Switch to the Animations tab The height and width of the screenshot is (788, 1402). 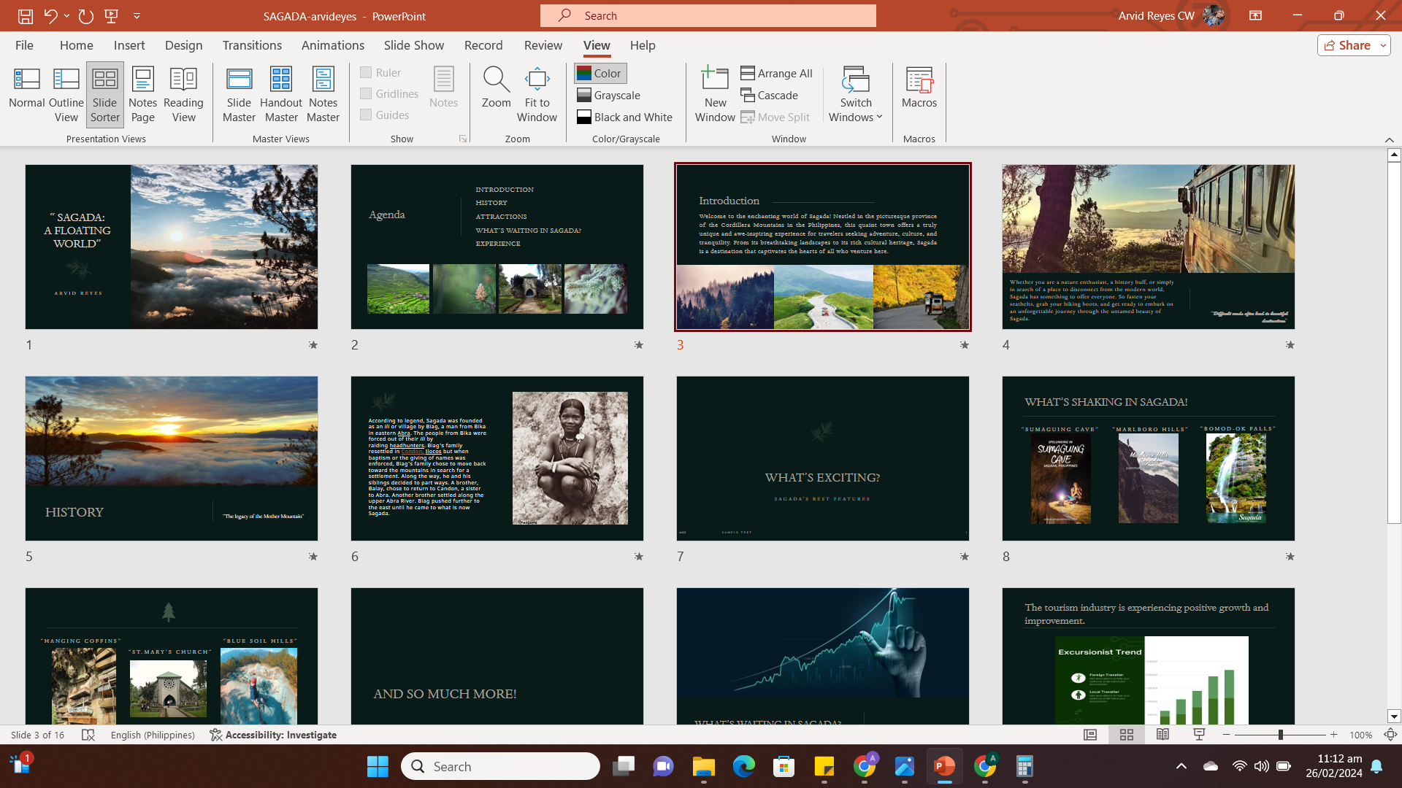pos(333,45)
